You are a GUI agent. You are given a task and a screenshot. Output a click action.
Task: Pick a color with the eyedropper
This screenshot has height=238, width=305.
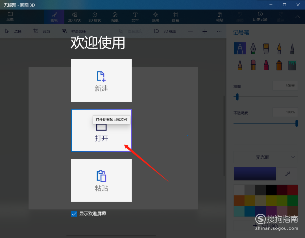click(288, 174)
